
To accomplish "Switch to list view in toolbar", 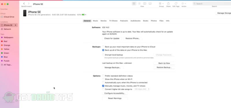I will pyautogui.click(x=139, y=3).
